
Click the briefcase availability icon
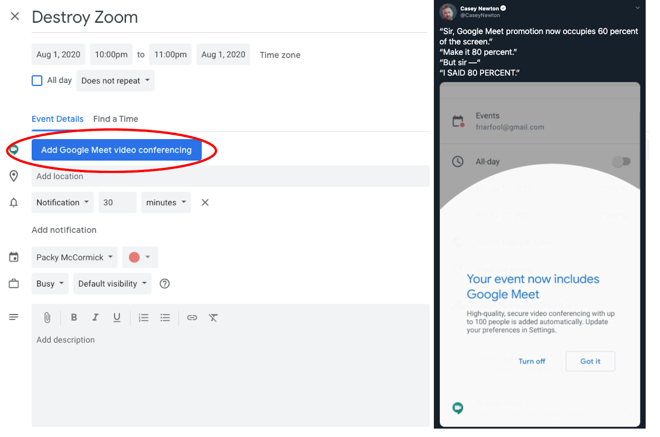pyautogui.click(x=14, y=283)
